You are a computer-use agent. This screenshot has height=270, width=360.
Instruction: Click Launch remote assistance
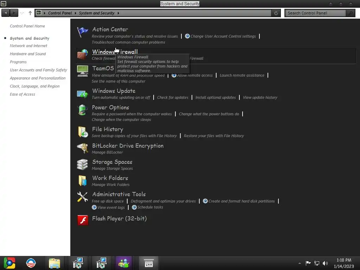(242, 75)
